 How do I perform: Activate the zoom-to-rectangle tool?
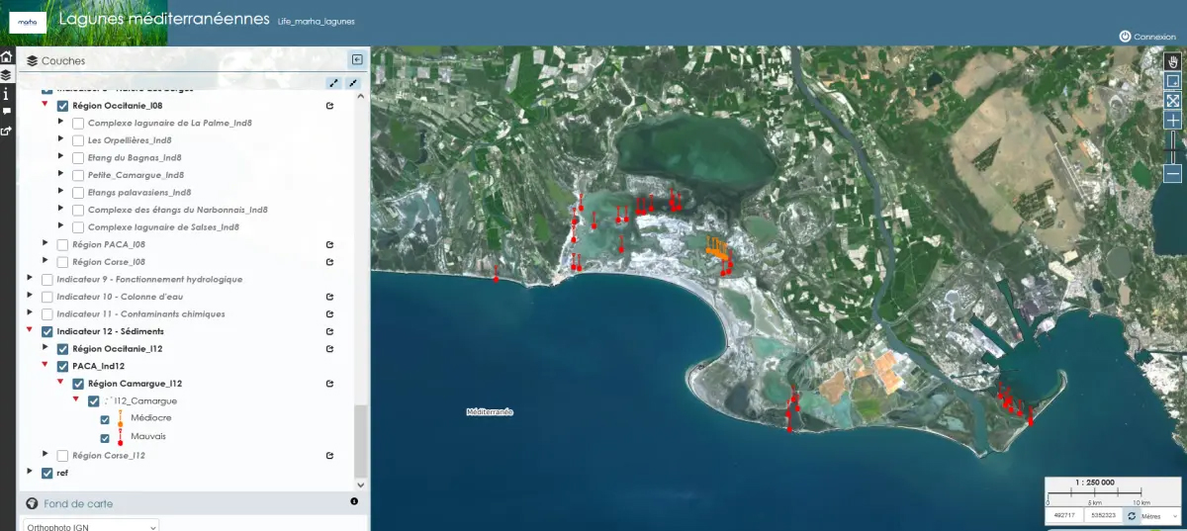pyautogui.click(x=1173, y=81)
